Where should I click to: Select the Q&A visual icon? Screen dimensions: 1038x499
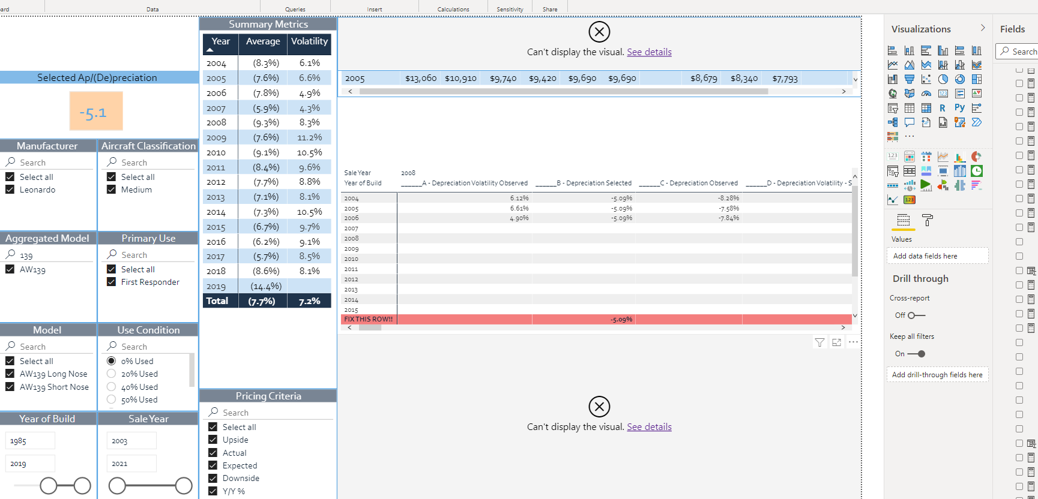pos(910,122)
